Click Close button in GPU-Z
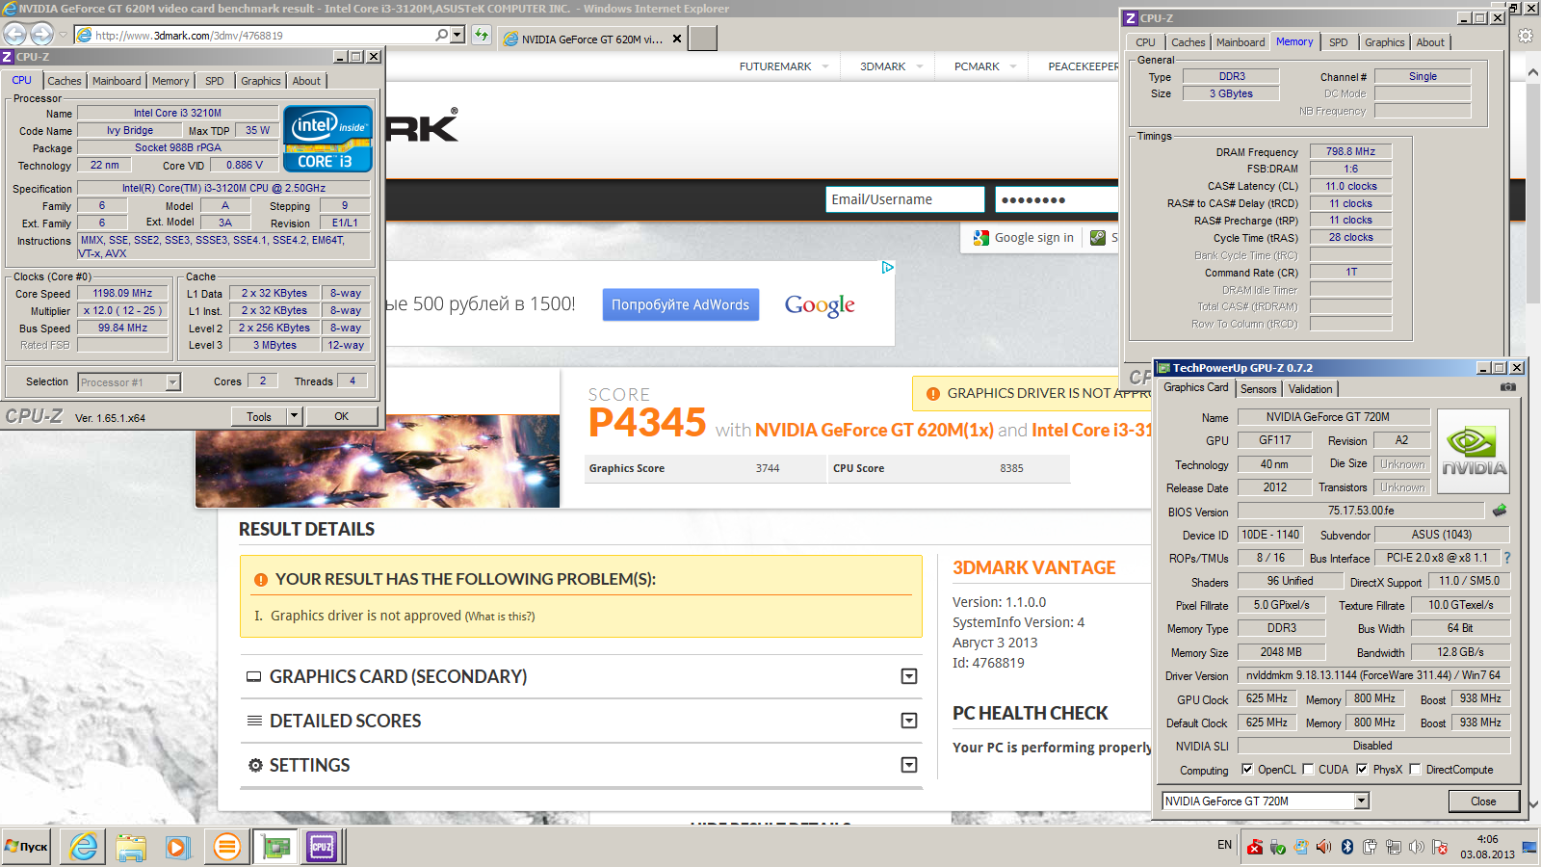1541x867 pixels. click(x=1483, y=801)
